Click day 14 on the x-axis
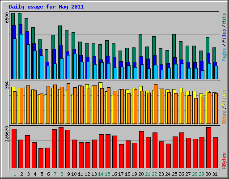The image size is (229, 179). [101, 174]
